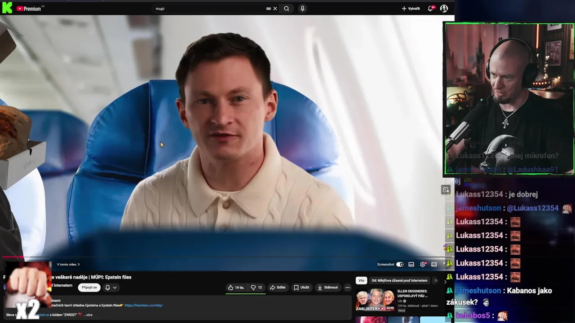The image size is (575, 323).
Task: Click the magnifier search button
Action: click(x=286, y=9)
